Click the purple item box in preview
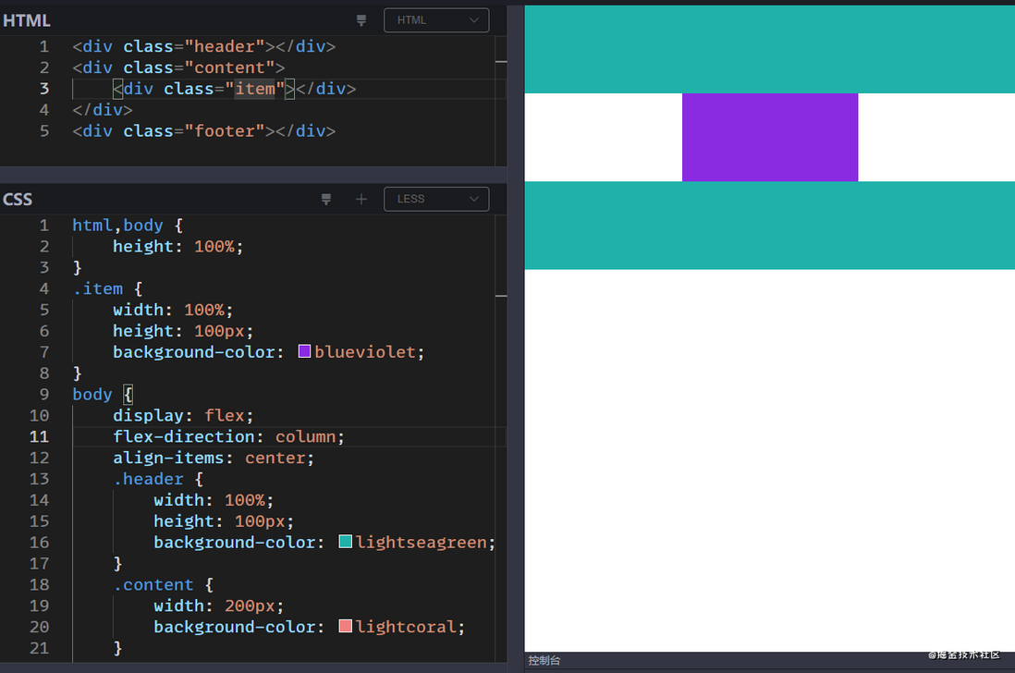 click(770, 137)
